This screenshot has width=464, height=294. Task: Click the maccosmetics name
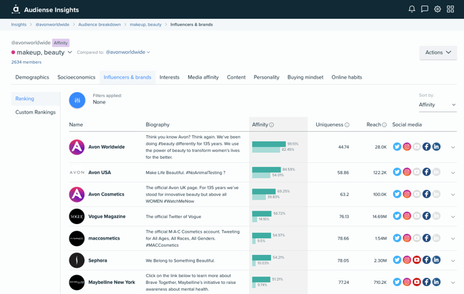[x=104, y=238]
